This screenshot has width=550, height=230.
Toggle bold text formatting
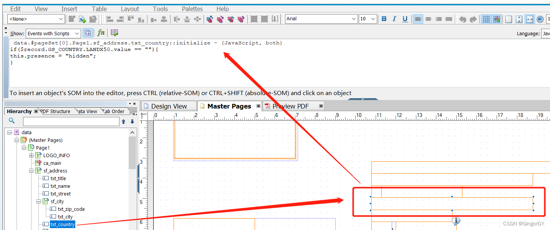click(384, 18)
